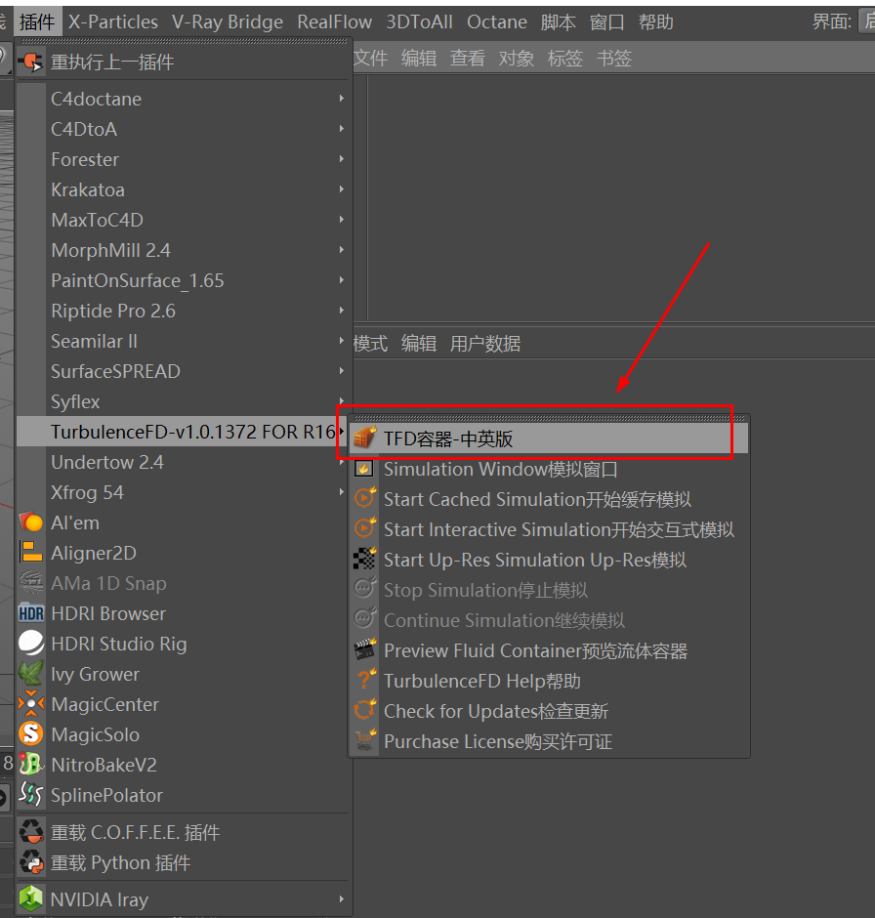
Task: Click the HDRI Studio Rig sphere icon
Action: point(31,644)
